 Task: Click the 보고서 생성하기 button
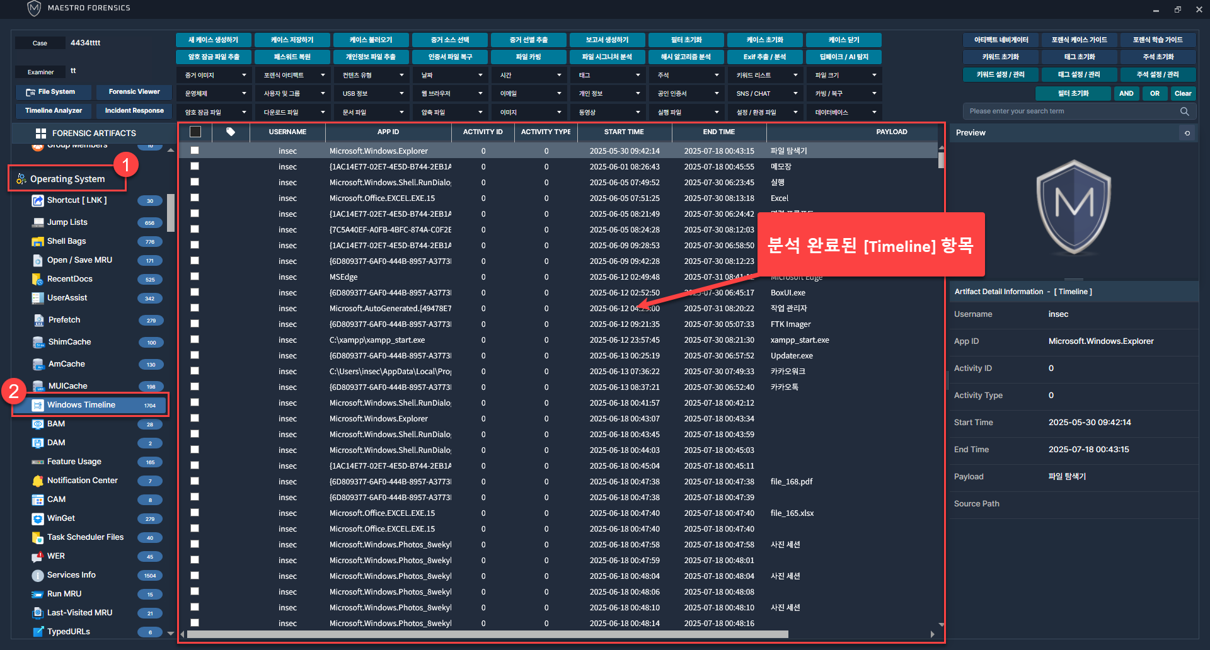click(607, 40)
